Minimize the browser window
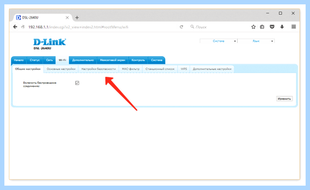The width and height of the screenshot is (310, 190). (268, 13)
